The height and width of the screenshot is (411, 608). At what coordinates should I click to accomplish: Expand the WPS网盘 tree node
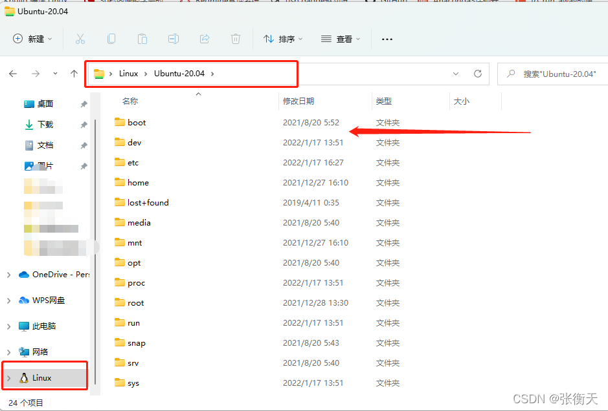tap(9, 300)
